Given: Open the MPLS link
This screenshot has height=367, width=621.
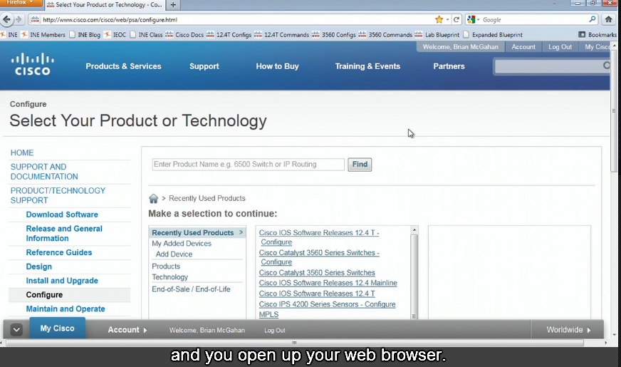Looking at the screenshot, I should [268, 314].
